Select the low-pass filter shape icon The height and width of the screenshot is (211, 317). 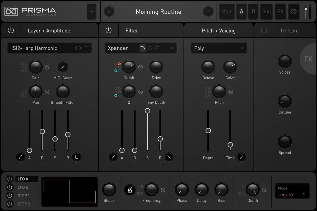[143, 48]
